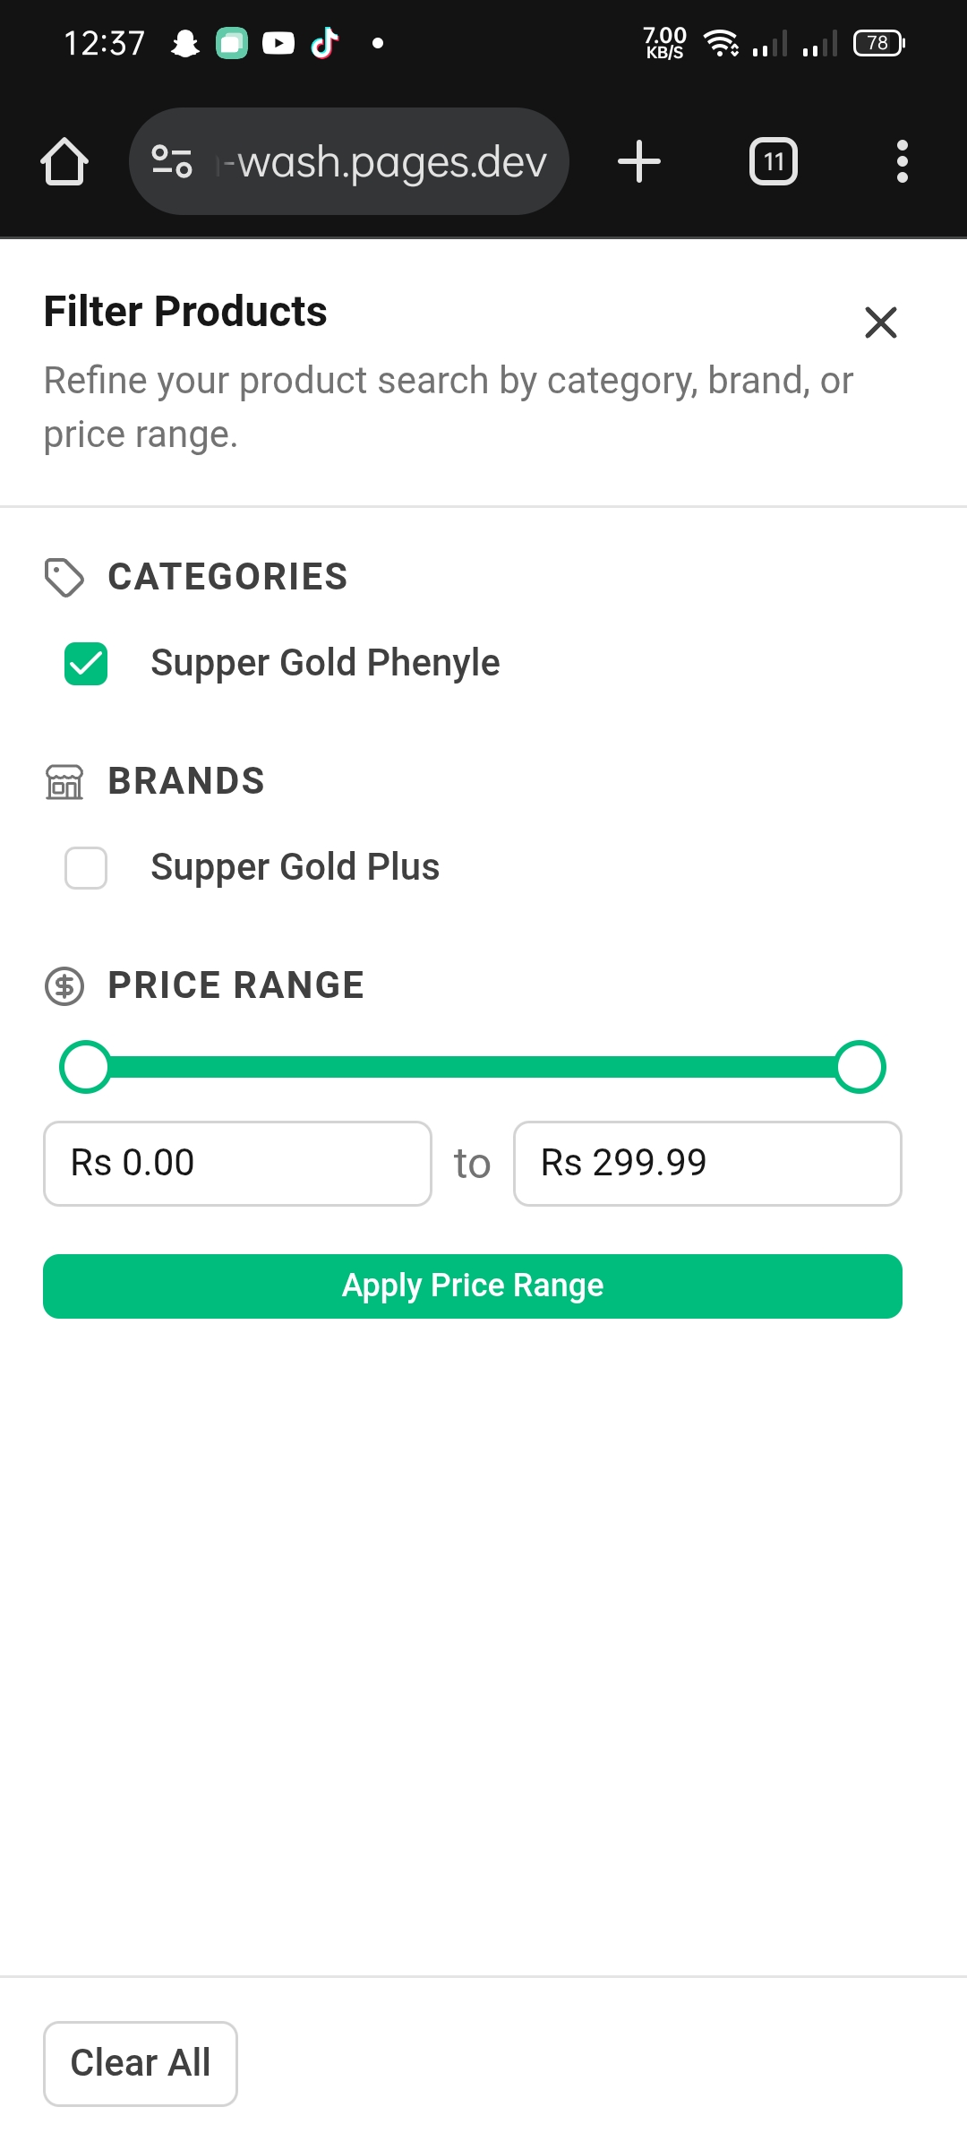Open site settings icon in address bar
The width and height of the screenshot is (967, 2150).
(x=172, y=162)
